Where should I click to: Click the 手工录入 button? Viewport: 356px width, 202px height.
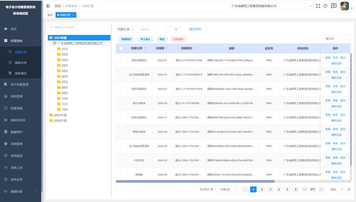[146, 39]
